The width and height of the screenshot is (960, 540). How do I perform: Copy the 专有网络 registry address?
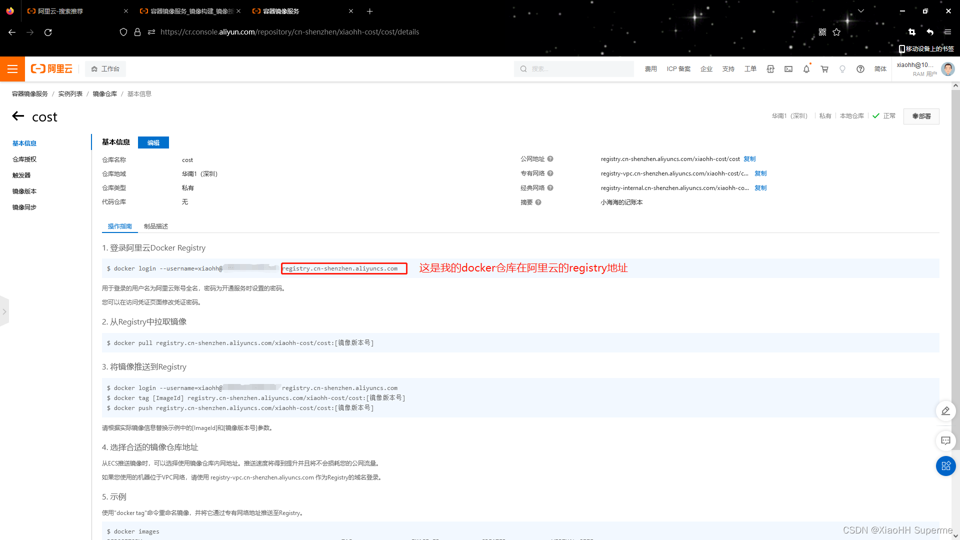pyautogui.click(x=760, y=173)
